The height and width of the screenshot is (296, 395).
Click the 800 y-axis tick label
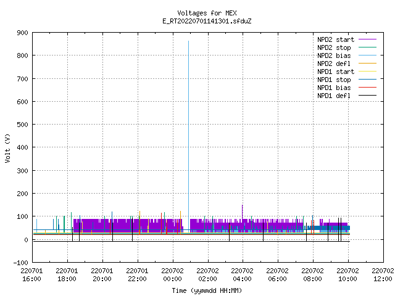[22, 55]
